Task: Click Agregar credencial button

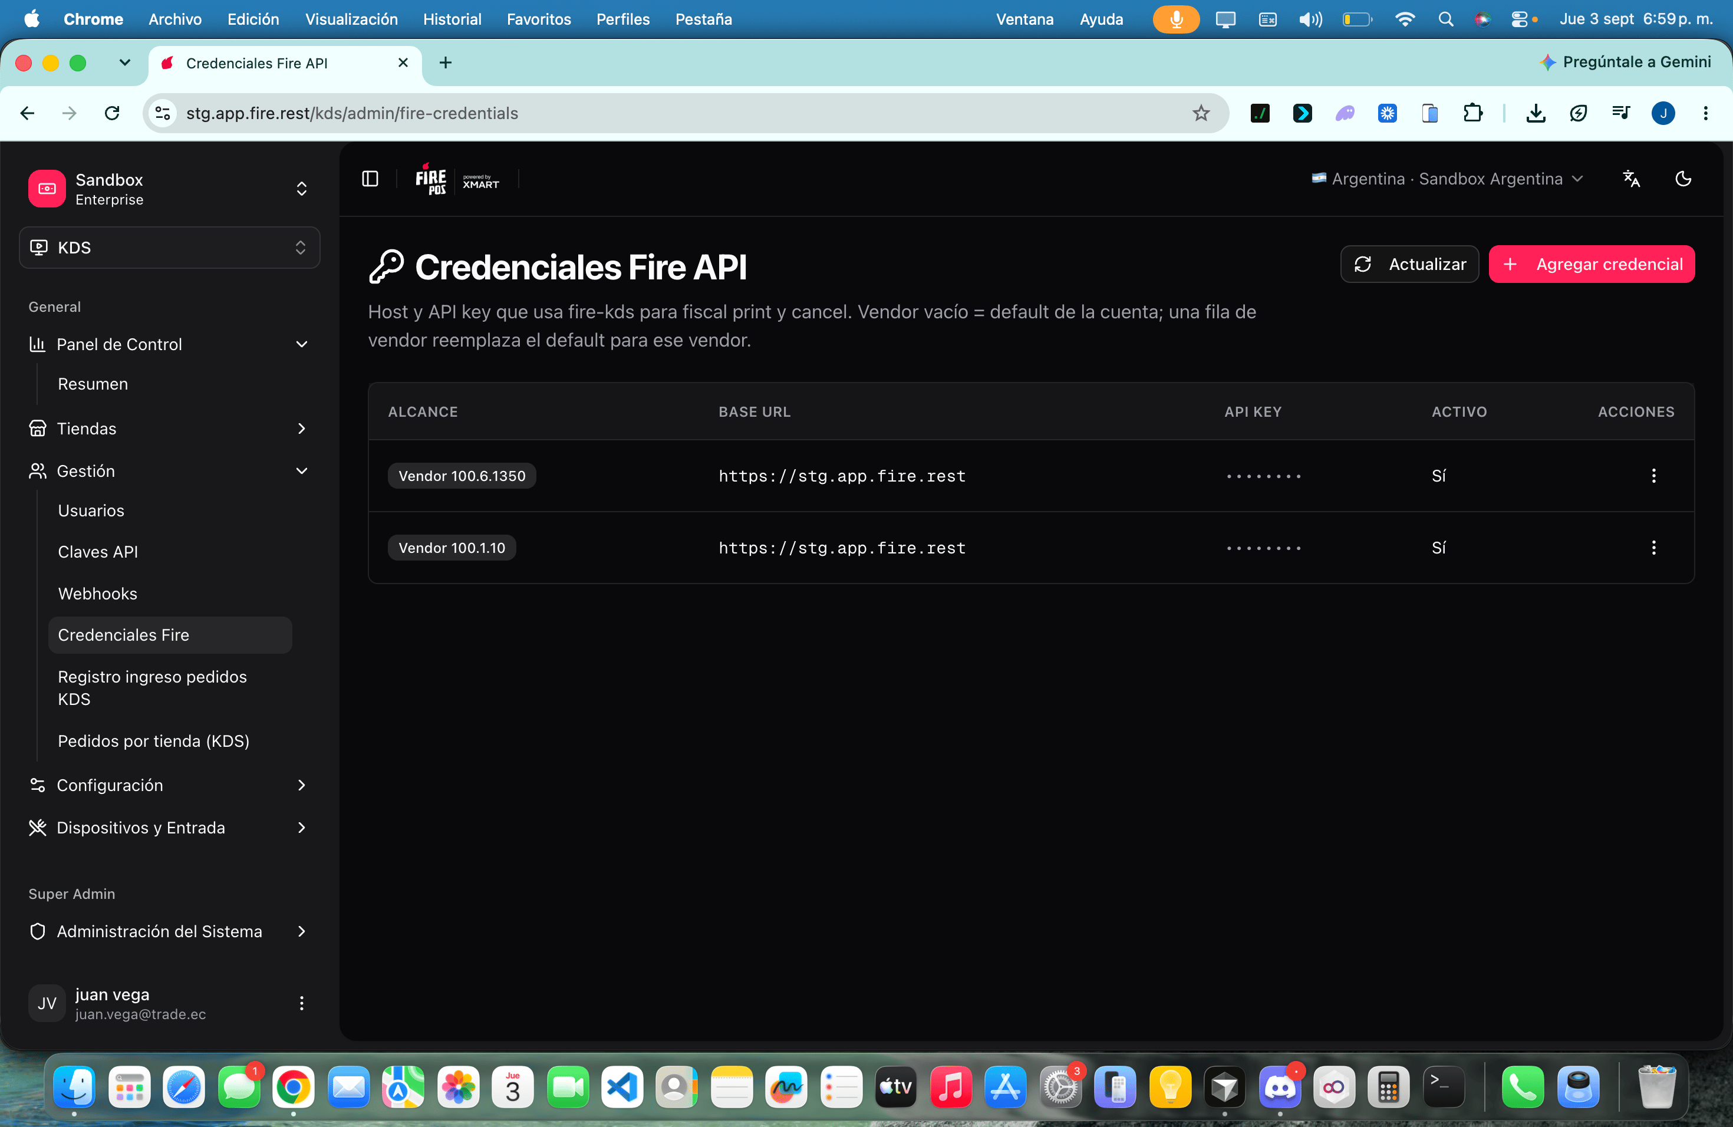Action: [1592, 264]
